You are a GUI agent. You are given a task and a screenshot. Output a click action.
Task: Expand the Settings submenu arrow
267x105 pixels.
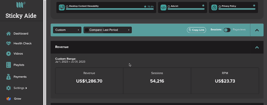26,88
